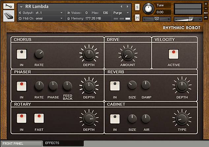The height and width of the screenshot is (147, 209).
Task: Click the Phaser PHASE knob
Action: (53, 86)
